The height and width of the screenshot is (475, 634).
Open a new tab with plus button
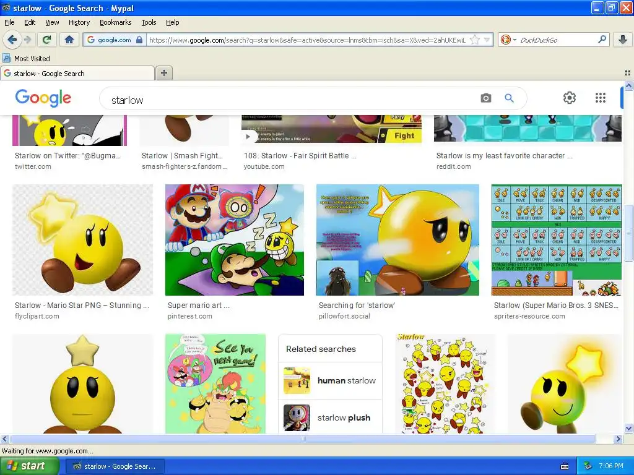[x=163, y=73]
